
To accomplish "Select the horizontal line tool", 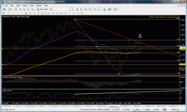I will pos(18,13).
